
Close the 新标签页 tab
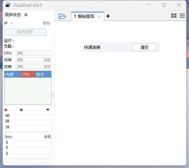click(99, 17)
